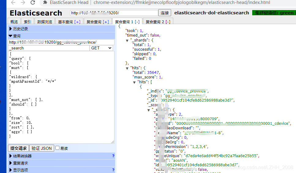Screen dimensions: 296x173
Task: Click the _search path input field
Action: pyautogui.click(x=49, y=48)
